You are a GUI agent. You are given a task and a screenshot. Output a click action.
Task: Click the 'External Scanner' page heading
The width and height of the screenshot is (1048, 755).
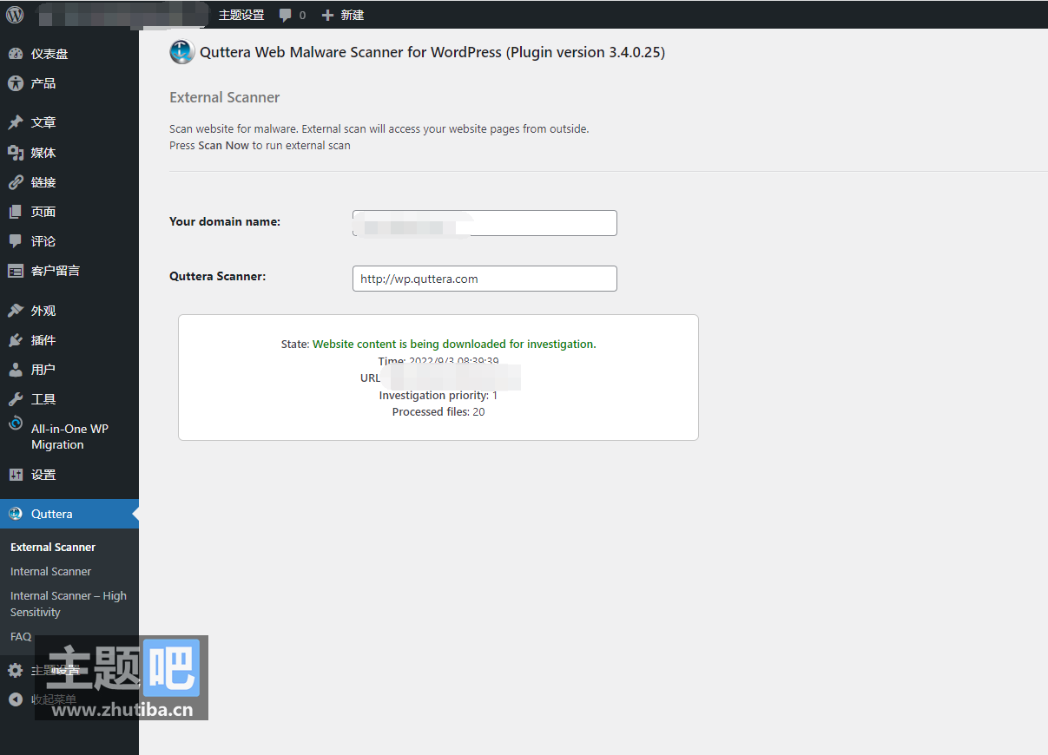[x=225, y=97]
